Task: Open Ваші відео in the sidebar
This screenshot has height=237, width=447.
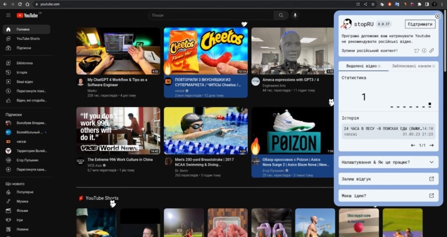Action: (x=26, y=82)
